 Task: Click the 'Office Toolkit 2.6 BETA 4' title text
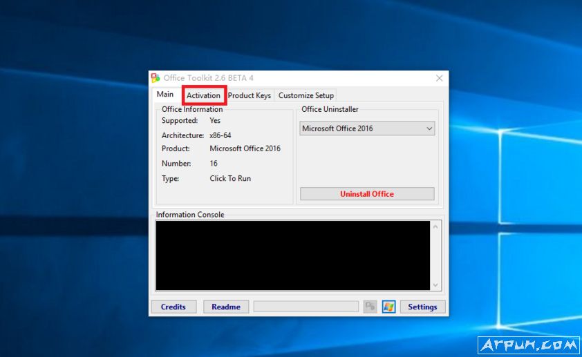209,78
